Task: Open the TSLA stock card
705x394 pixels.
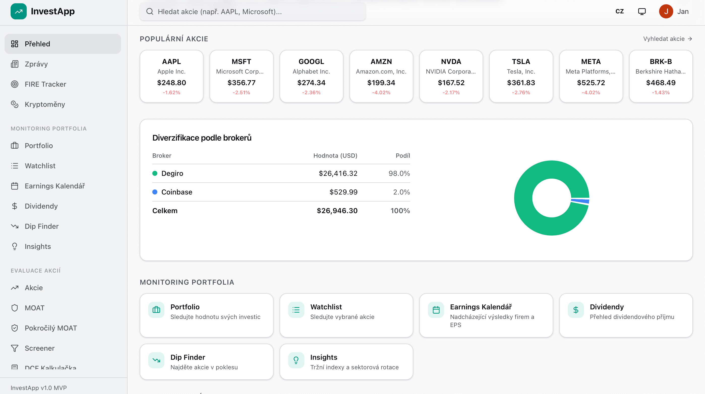Action: point(521,76)
